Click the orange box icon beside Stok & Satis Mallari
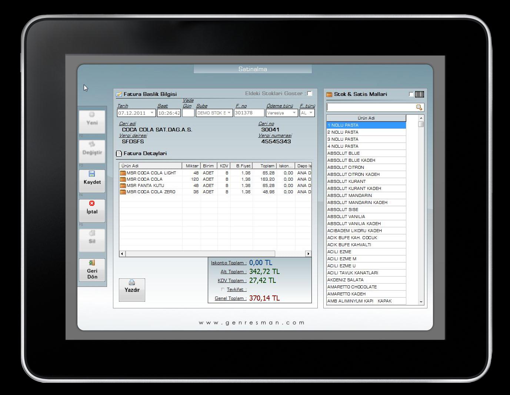 click(329, 94)
